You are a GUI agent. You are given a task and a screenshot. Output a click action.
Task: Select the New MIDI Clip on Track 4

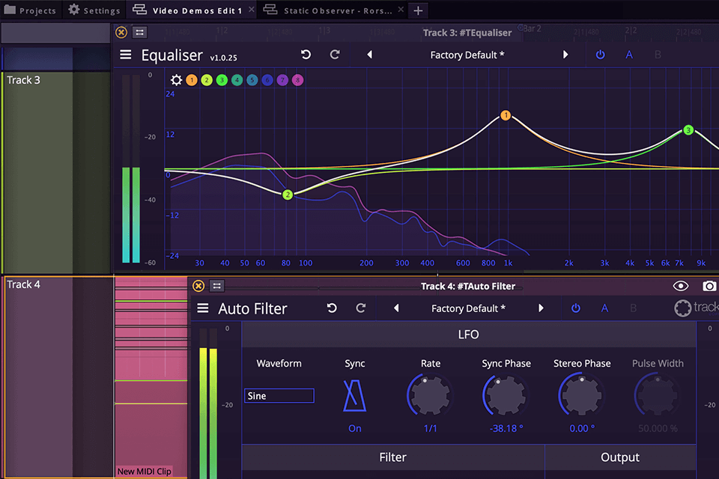[x=145, y=472]
